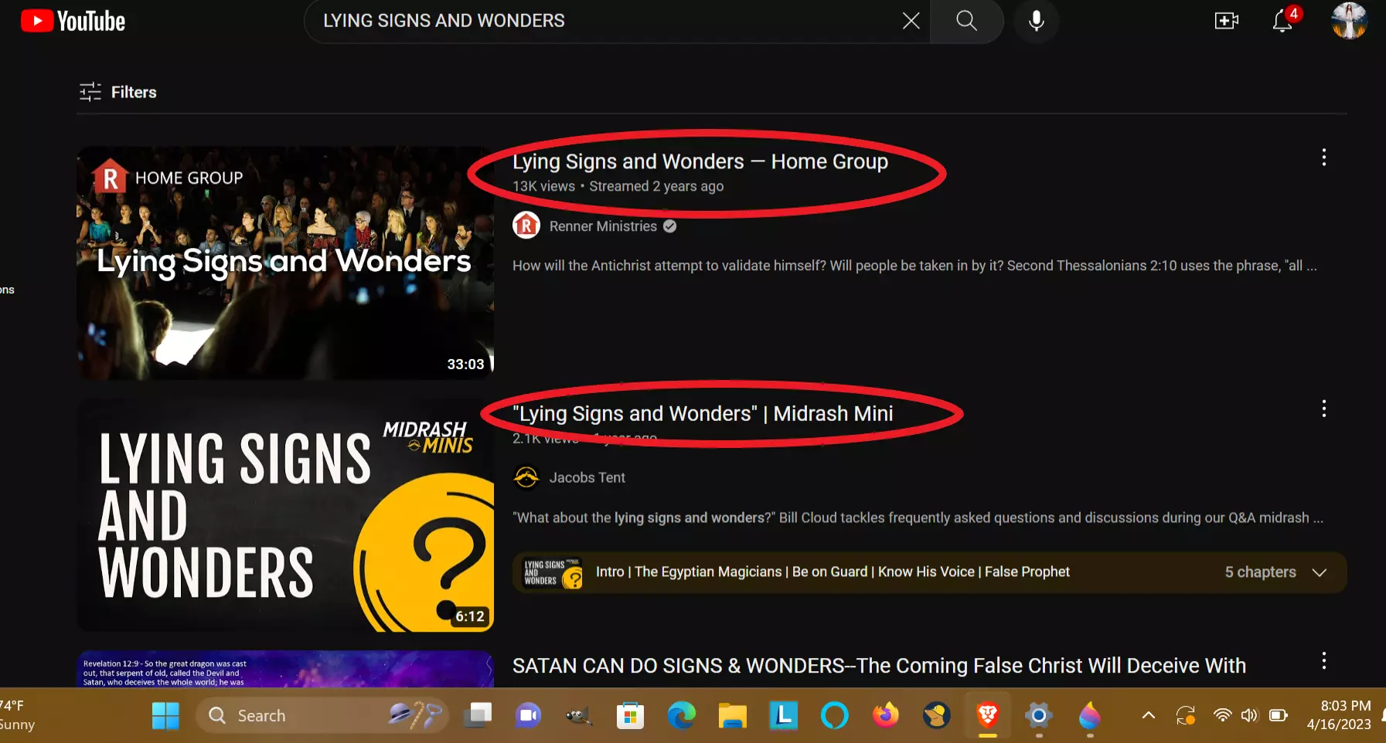Click the YouTube home logo

pos(73,21)
